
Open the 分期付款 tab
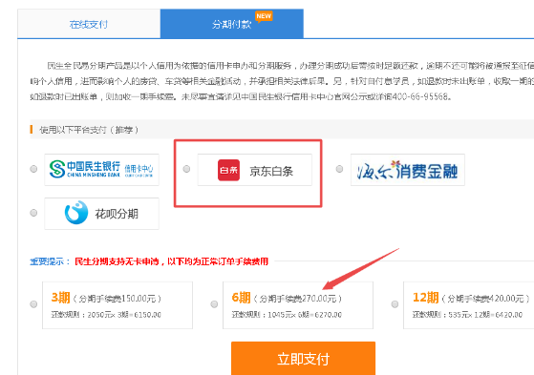[x=231, y=24]
